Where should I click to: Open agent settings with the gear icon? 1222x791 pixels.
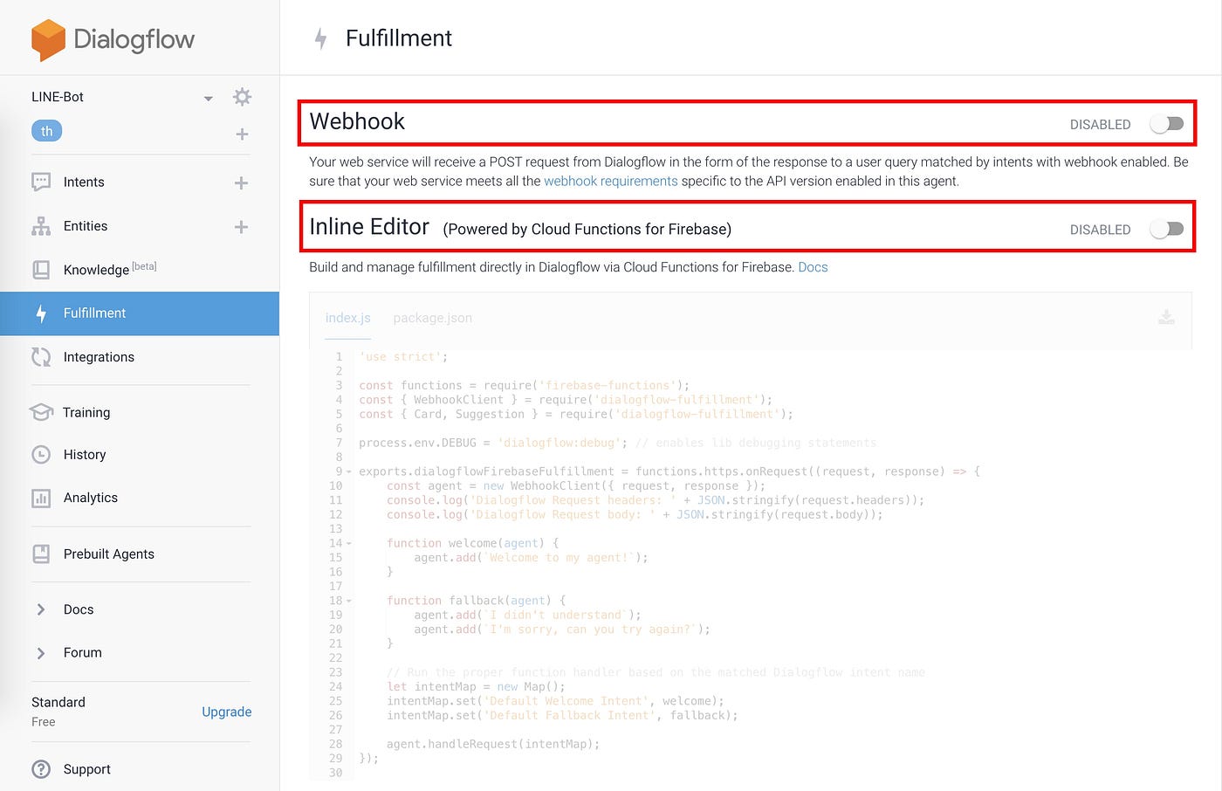click(242, 97)
